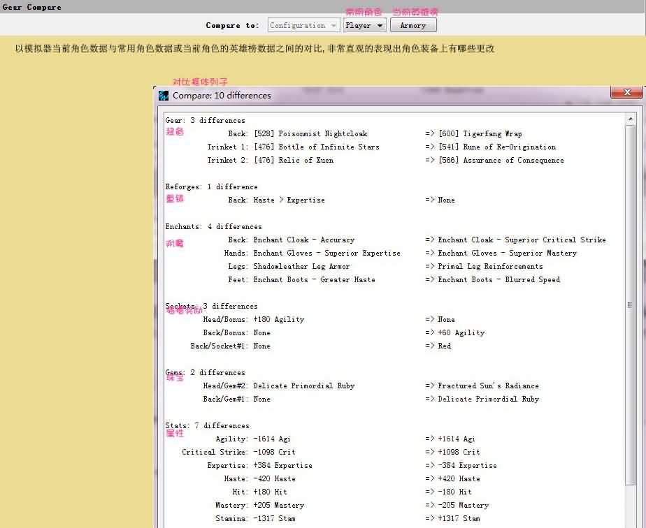Click the Compare window app icon
Viewport: 646px width, 528px height.
click(164, 96)
